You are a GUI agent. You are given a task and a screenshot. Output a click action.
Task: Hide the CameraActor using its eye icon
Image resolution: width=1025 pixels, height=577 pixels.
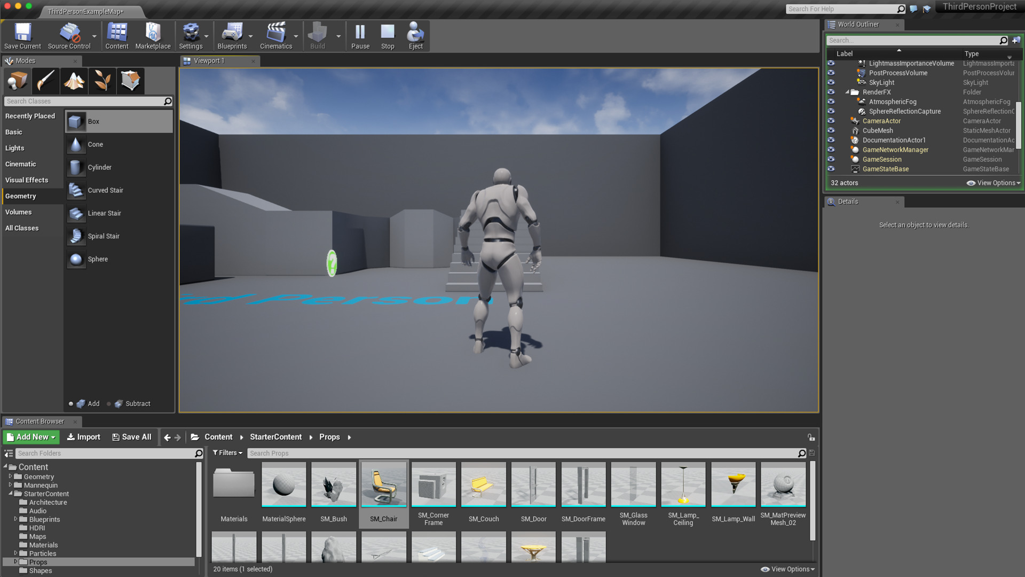[831, 121]
